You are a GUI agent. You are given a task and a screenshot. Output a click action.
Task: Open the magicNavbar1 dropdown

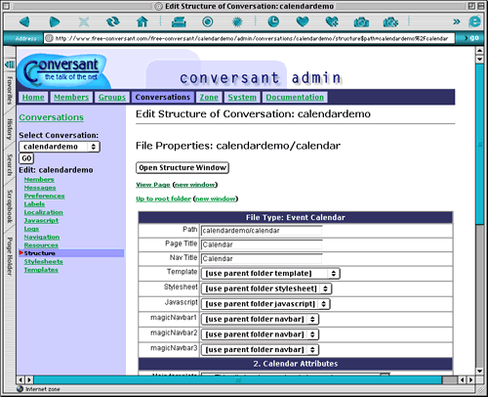(260, 319)
